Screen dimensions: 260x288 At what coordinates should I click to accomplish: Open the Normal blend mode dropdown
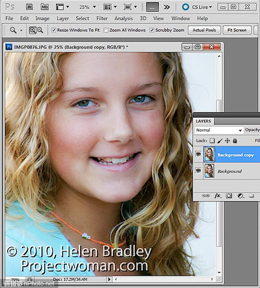(219, 130)
